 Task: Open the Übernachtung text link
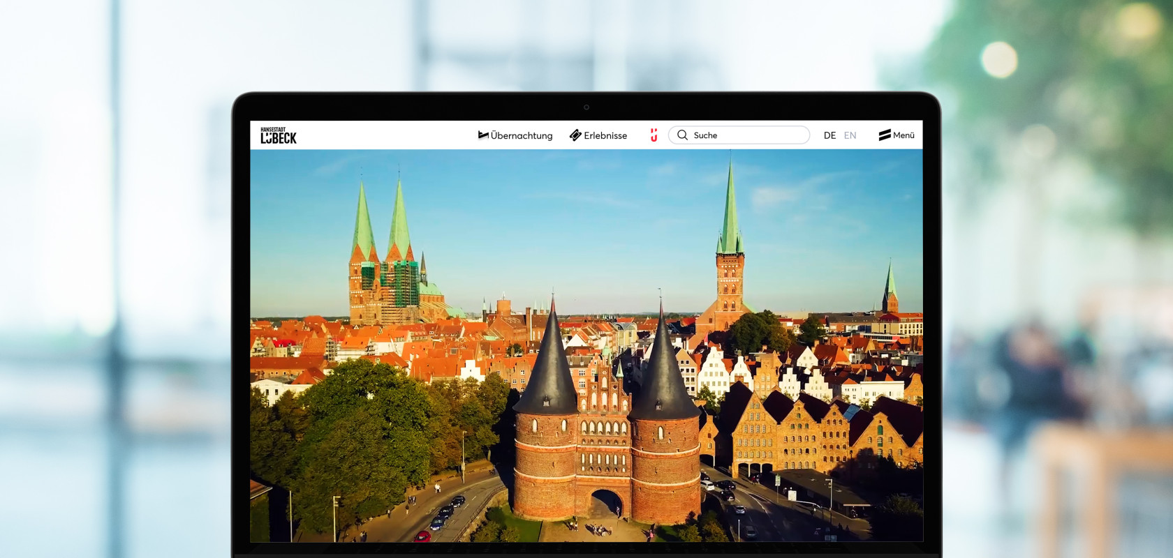tap(521, 135)
